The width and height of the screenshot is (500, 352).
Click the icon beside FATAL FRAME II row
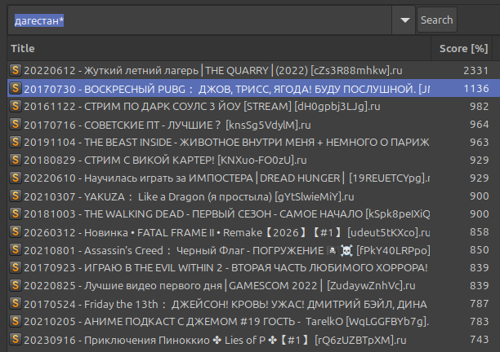16,231
